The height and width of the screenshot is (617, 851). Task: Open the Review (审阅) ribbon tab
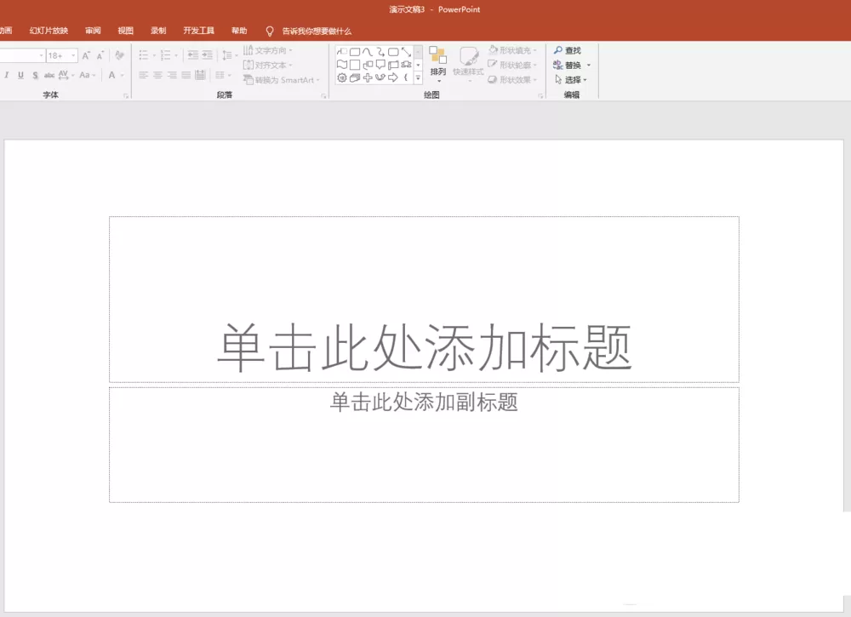pos(93,31)
